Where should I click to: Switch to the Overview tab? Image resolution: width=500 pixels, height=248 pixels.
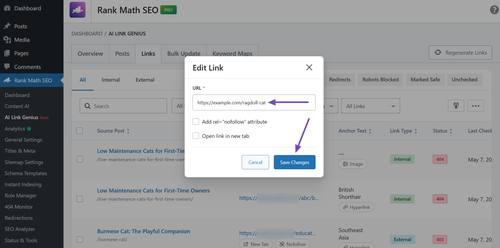90,54
